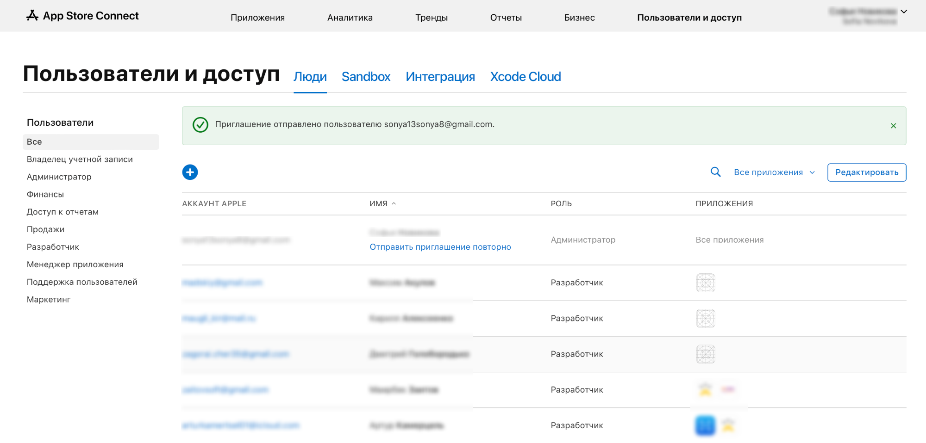The height and width of the screenshot is (443, 926).
Task: Click АККАУНТ APPLE column header
Action: click(x=214, y=203)
